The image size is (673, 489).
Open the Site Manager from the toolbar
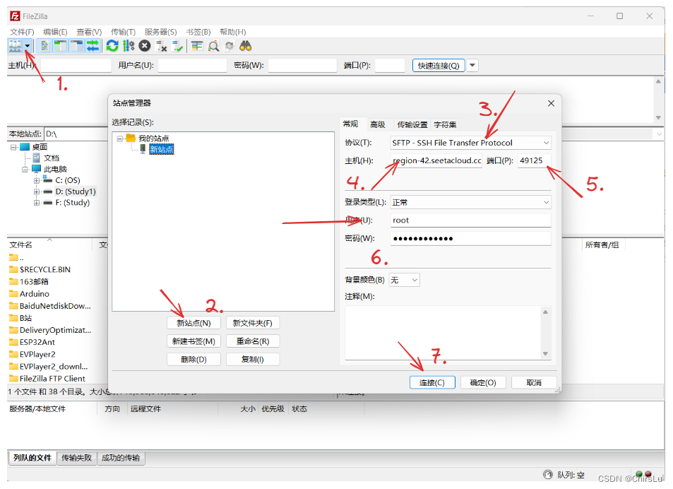click(x=16, y=46)
